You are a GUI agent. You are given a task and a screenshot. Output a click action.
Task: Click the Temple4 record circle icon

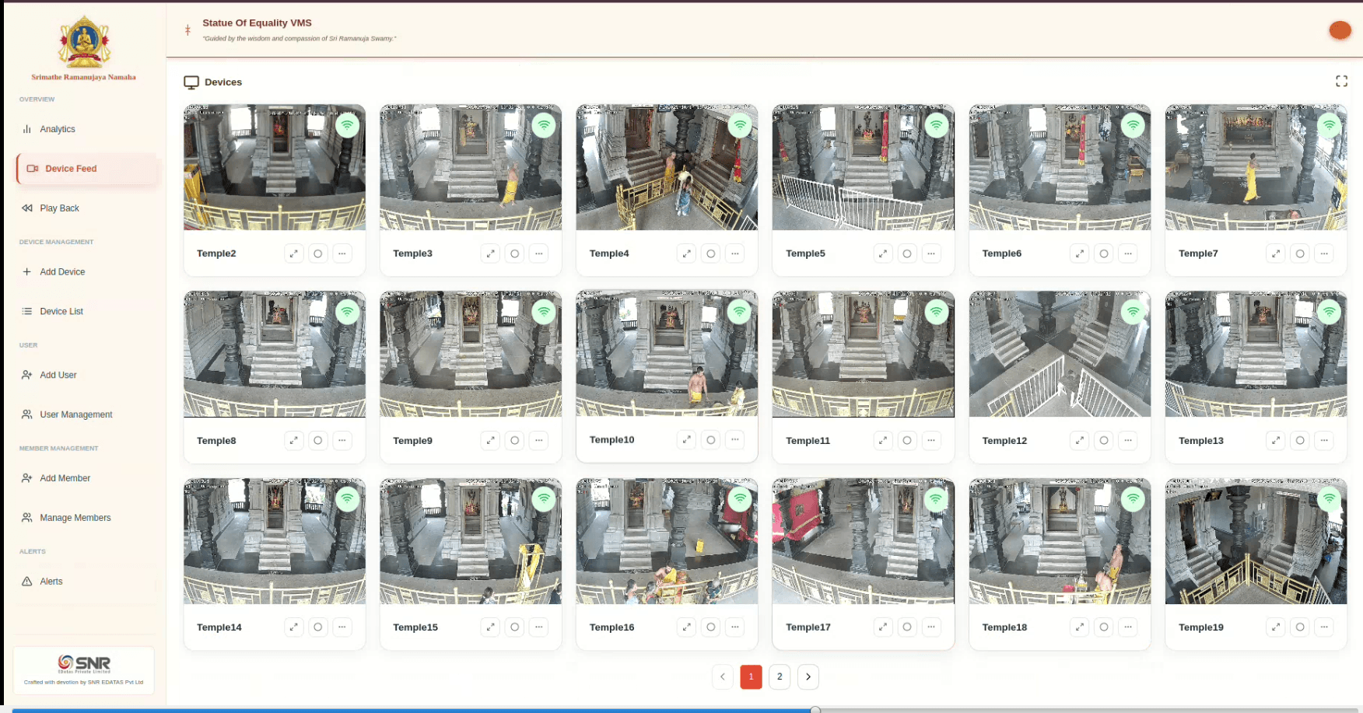pos(710,253)
